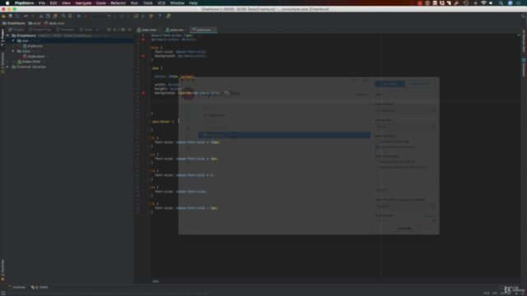The width and height of the screenshot is (527, 296).
Task: Click the volume icon in macOS menu bar
Action: (491, 3)
